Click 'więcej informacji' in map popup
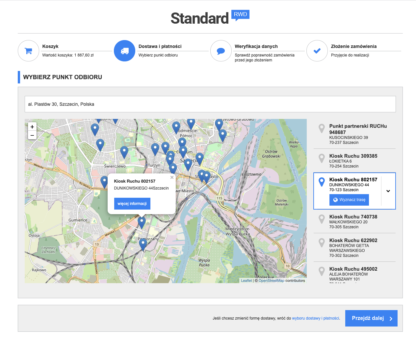Screen dimensions: 416x338 (x=132, y=204)
